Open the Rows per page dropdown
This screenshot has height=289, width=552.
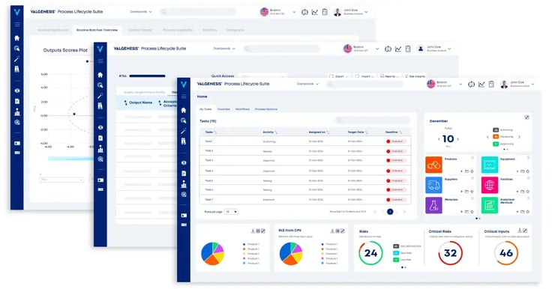point(231,212)
